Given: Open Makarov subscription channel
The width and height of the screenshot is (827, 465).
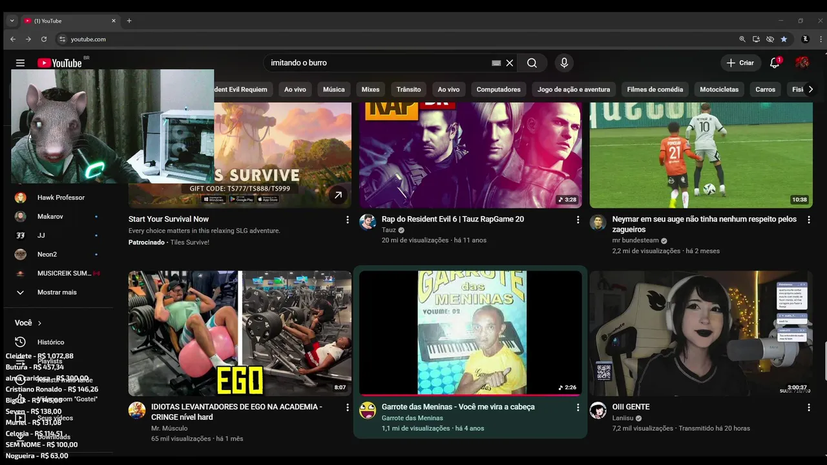Looking at the screenshot, I should click(58, 216).
